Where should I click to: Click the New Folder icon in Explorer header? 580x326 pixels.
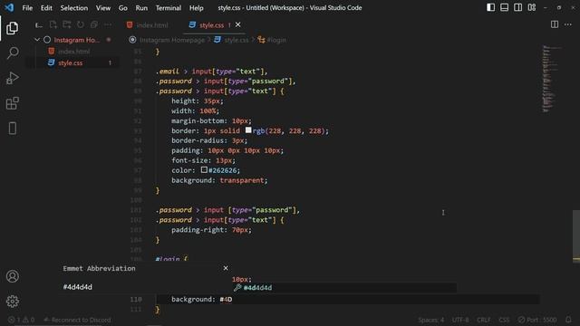pyautogui.click(x=67, y=24)
